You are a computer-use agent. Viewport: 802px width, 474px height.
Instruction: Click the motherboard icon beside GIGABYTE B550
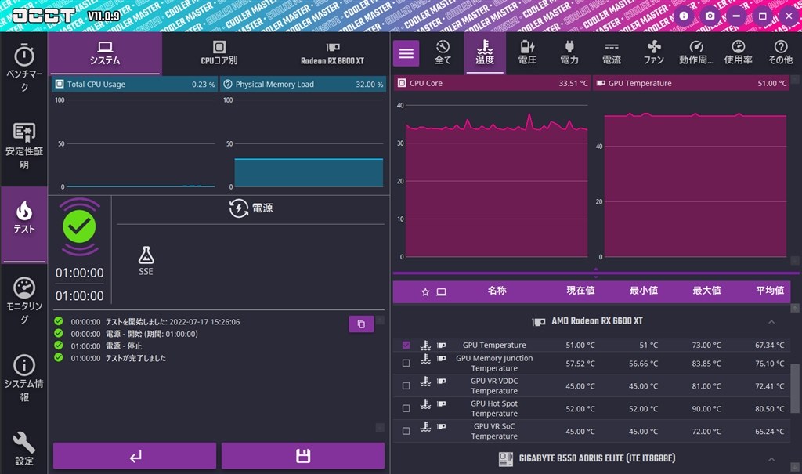click(x=505, y=459)
